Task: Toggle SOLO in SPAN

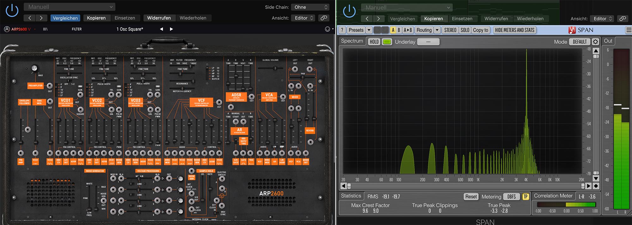Action: pyautogui.click(x=465, y=30)
